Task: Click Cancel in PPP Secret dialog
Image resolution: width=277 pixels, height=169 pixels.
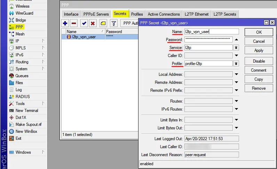Action: (259, 41)
